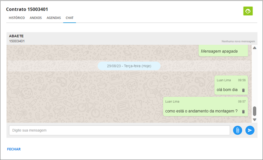This screenshot has width=263, height=160.
Task: Focus the 'Digite sua mensagem' input field
Action: click(x=119, y=130)
